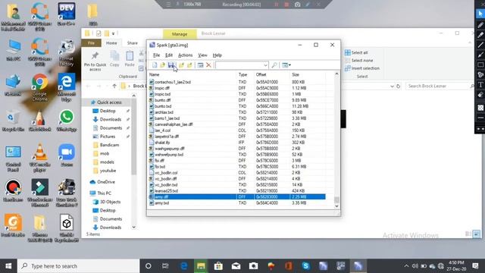Open the Manage tab in Explorer

pyautogui.click(x=180, y=34)
